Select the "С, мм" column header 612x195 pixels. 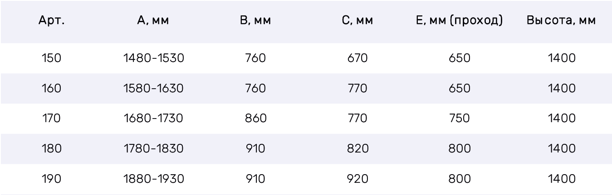(357, 21)
